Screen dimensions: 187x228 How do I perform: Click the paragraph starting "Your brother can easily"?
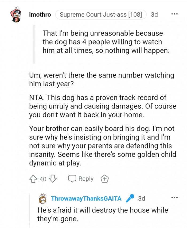[x=102, y=146]
